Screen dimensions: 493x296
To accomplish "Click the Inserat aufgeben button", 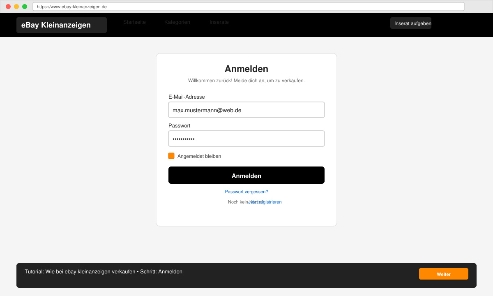I will pos(411,23).
